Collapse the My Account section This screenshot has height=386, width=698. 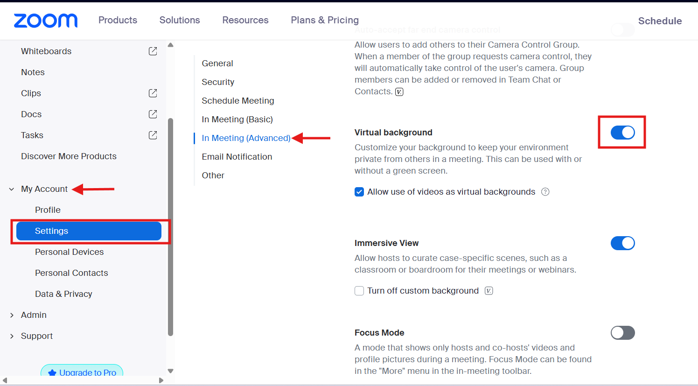pyautogui.click(x=11, y=189)
